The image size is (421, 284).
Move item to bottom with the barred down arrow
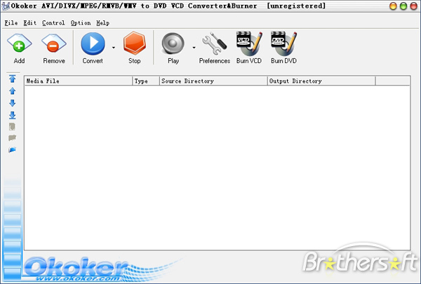tap(13, 115)
